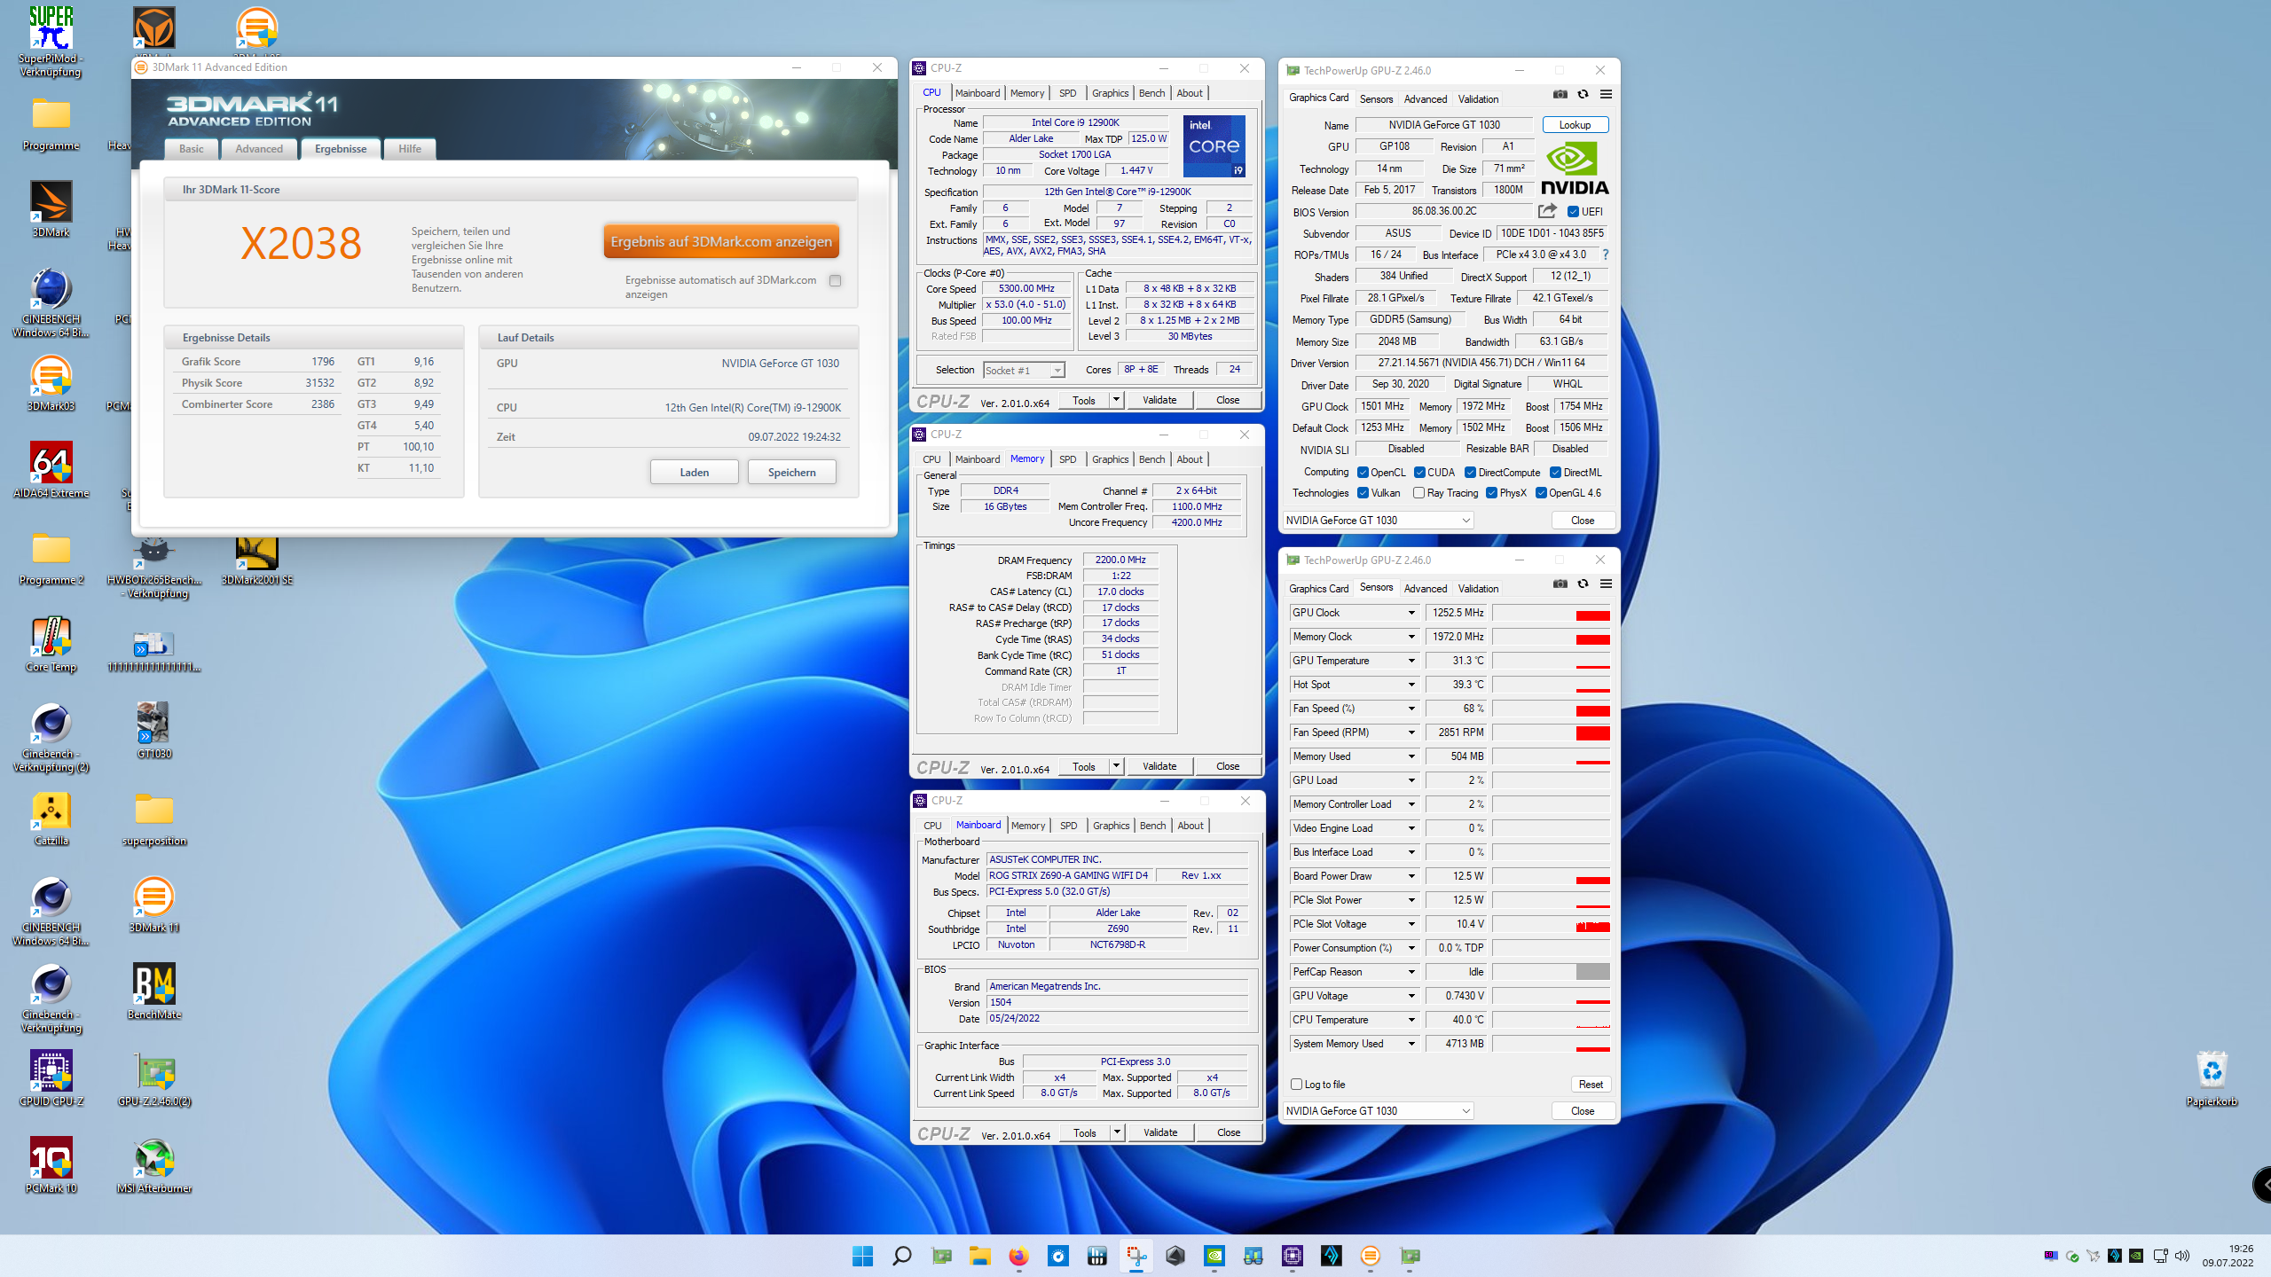Toggle the PhysX checkbox in GPU-Z
The height and width of the screenshot is (1277, 2271).
point(1492,493)
